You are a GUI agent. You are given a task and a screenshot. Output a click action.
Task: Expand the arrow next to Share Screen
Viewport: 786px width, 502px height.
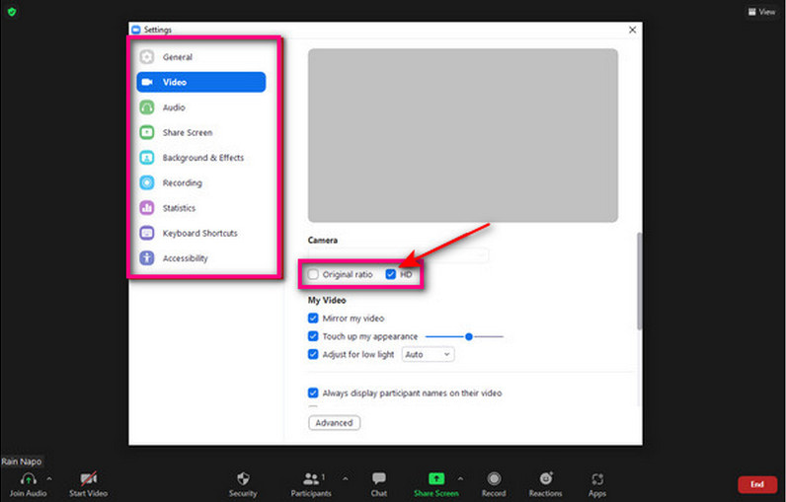pyautogui.click(x=460, y=477)
